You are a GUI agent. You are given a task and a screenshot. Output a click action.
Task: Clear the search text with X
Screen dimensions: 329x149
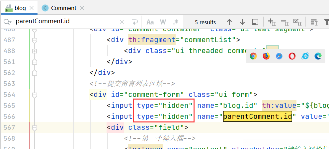click(x=122, y=22)
